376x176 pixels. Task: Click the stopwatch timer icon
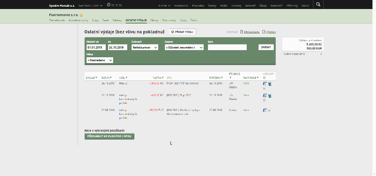point(108,5)
